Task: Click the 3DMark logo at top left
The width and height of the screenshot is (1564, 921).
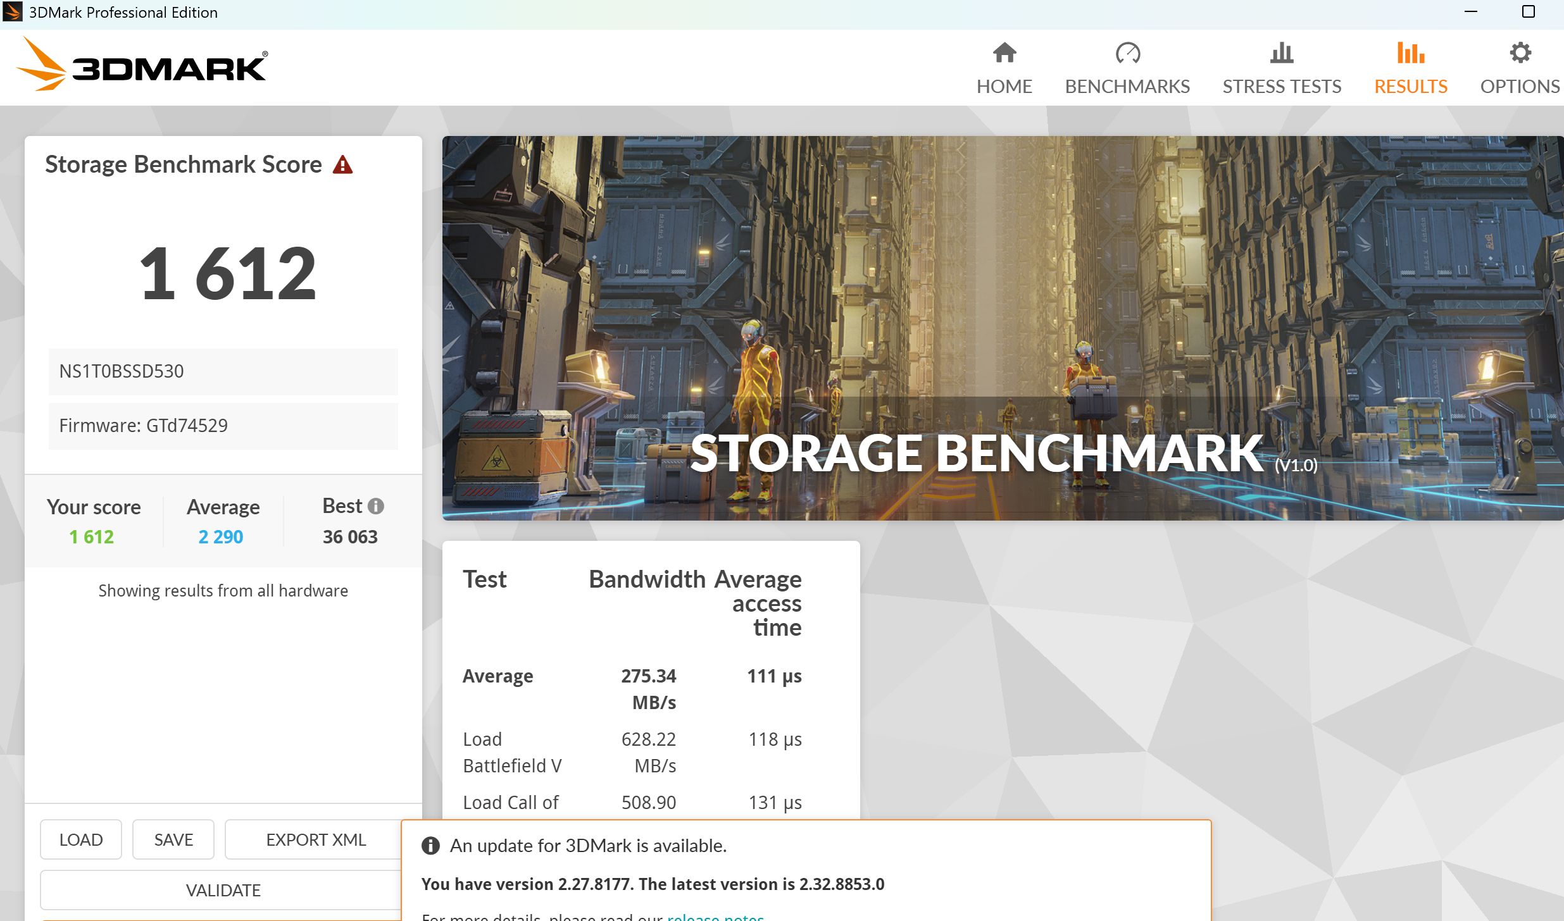Action: 142,66
